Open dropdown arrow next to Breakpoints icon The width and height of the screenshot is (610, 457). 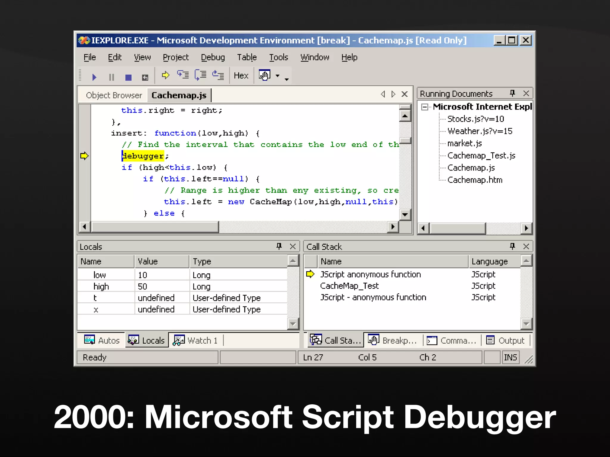tap(278, 76)
